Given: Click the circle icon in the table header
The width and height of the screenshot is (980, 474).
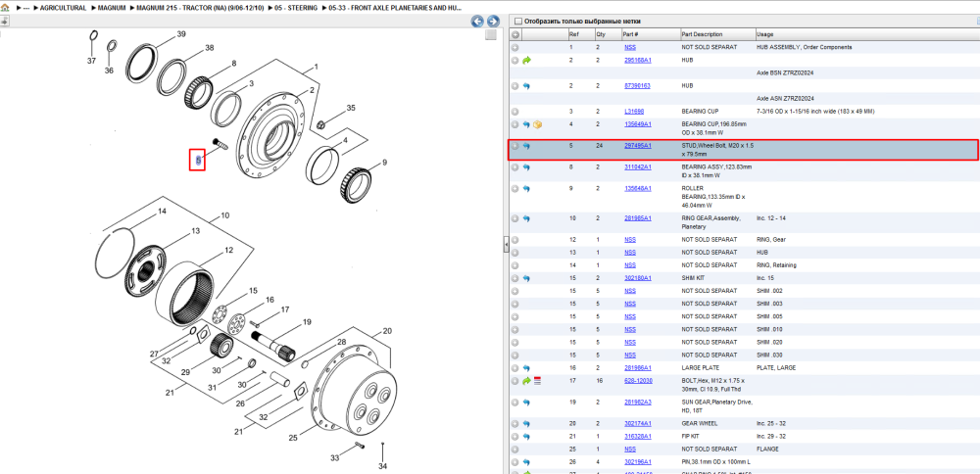Looking at the screenshot, I should 515,34.
